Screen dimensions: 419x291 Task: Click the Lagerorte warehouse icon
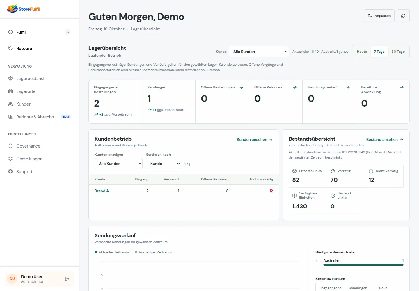10,91
